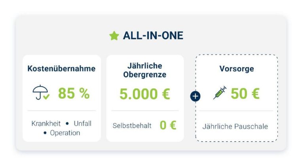Click the green star icon
302x166 pixels.
pos(114,36)
